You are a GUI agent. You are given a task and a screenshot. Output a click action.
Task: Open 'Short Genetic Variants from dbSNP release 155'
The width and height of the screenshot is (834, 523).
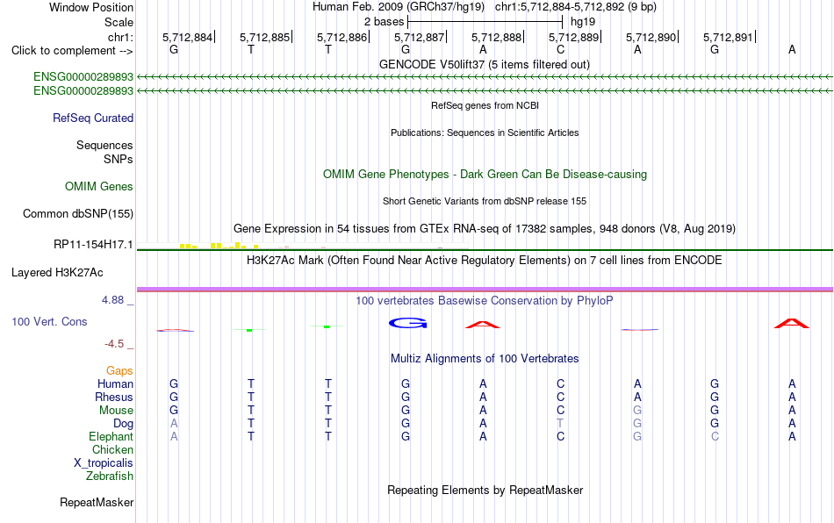(x=485, y=201)
